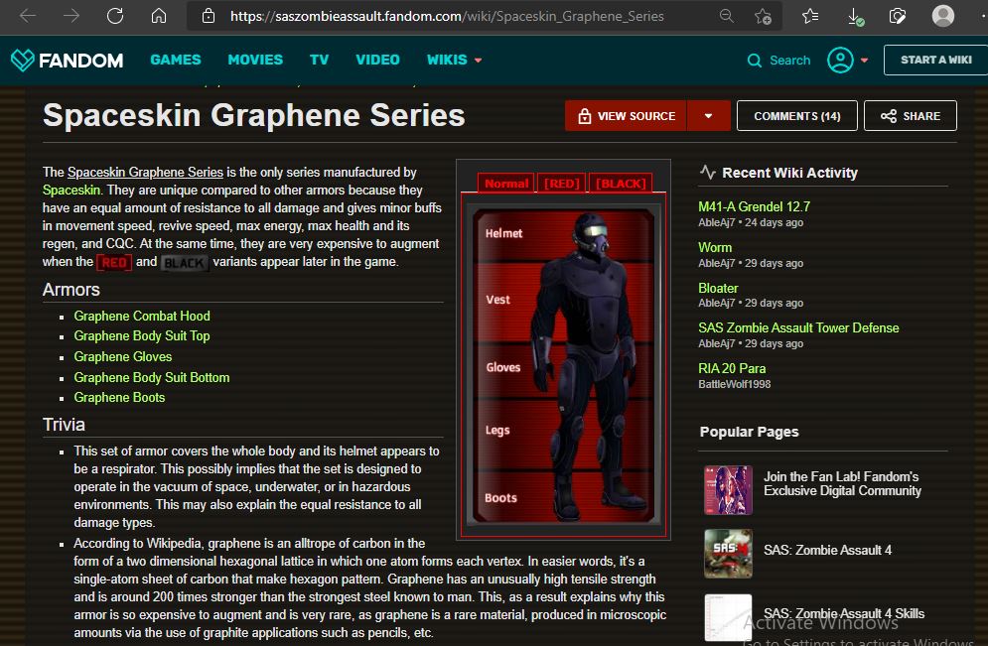This screenshot has height=646, width=988.
Task: Click the SHARE button
Action: (911, 116)
